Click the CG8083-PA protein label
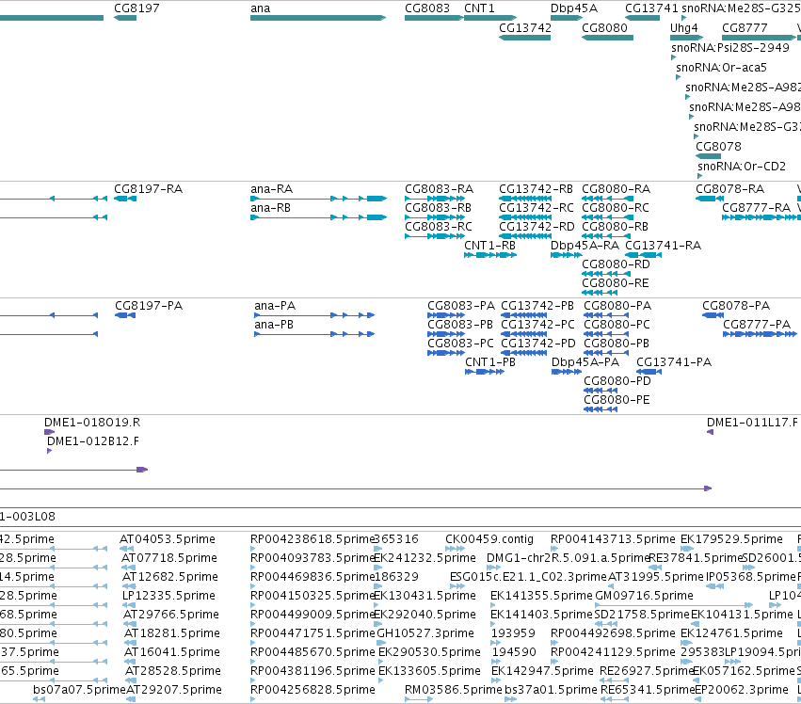Viewport: 801px width, 704px height. coord(461,306)
